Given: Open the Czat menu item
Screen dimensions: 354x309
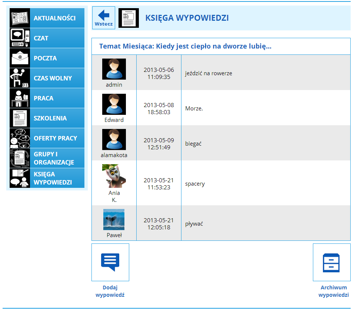Looking at the screenshot, I should coord(47,38).
